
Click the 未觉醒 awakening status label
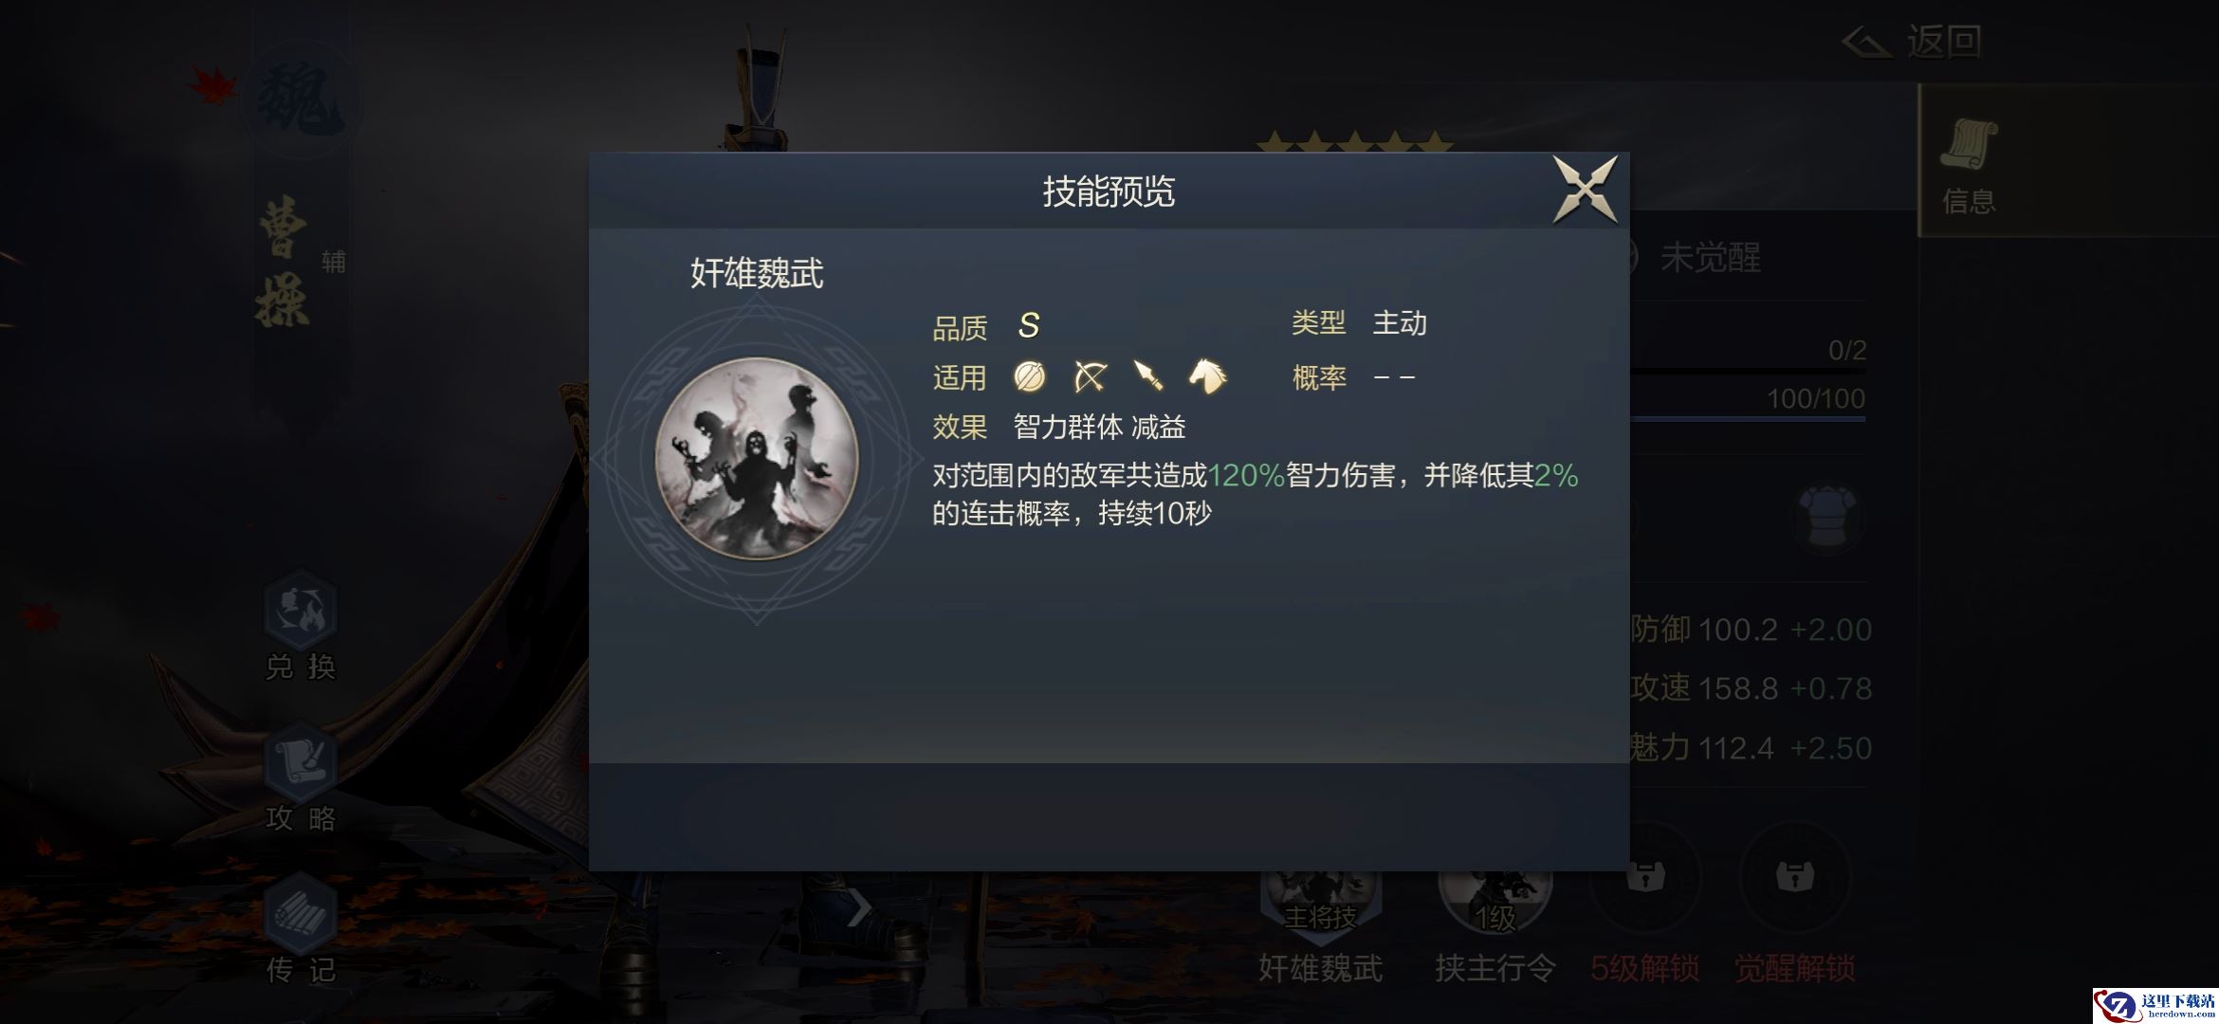pyautogui.click(x=1711, y=257)
